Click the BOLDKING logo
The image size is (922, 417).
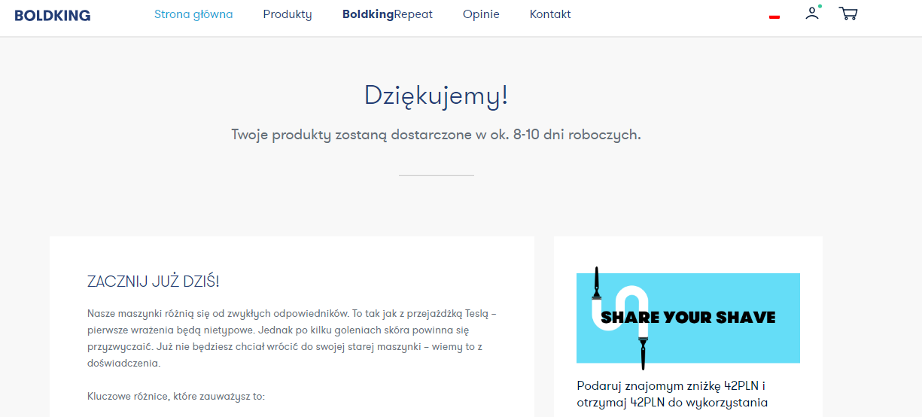(53, 15)
